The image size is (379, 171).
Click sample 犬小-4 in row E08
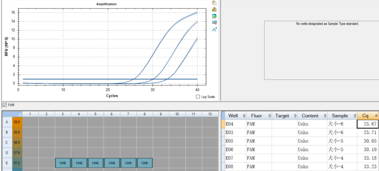[x=342, y=167]
